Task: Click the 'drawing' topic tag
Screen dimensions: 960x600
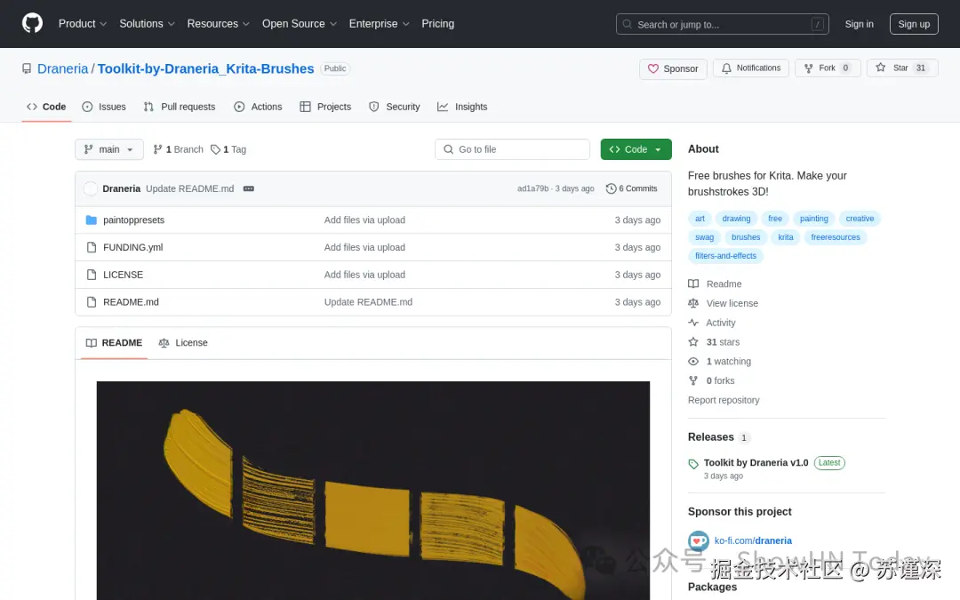Action: pyautogui.click(x=736, y=219)
